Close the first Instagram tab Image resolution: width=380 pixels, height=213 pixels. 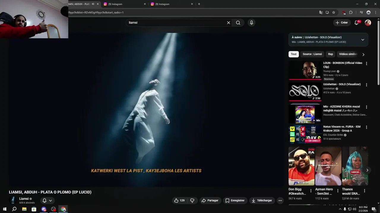(x=145, y=4)
